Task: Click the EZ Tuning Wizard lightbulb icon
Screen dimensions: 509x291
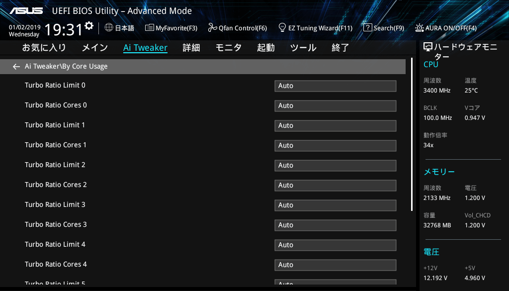Action: coord(282,27)
